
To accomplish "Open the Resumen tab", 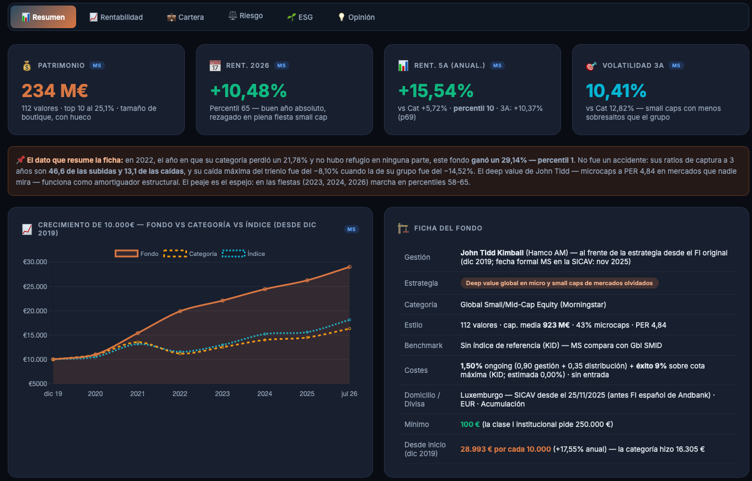I will (x=43, y=17).
